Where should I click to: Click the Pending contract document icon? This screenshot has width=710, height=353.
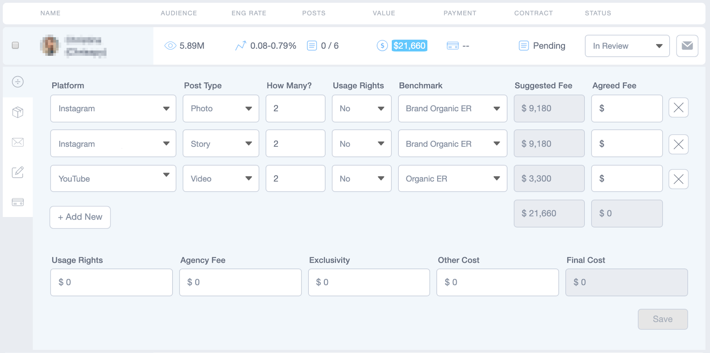tap(524, 46)
